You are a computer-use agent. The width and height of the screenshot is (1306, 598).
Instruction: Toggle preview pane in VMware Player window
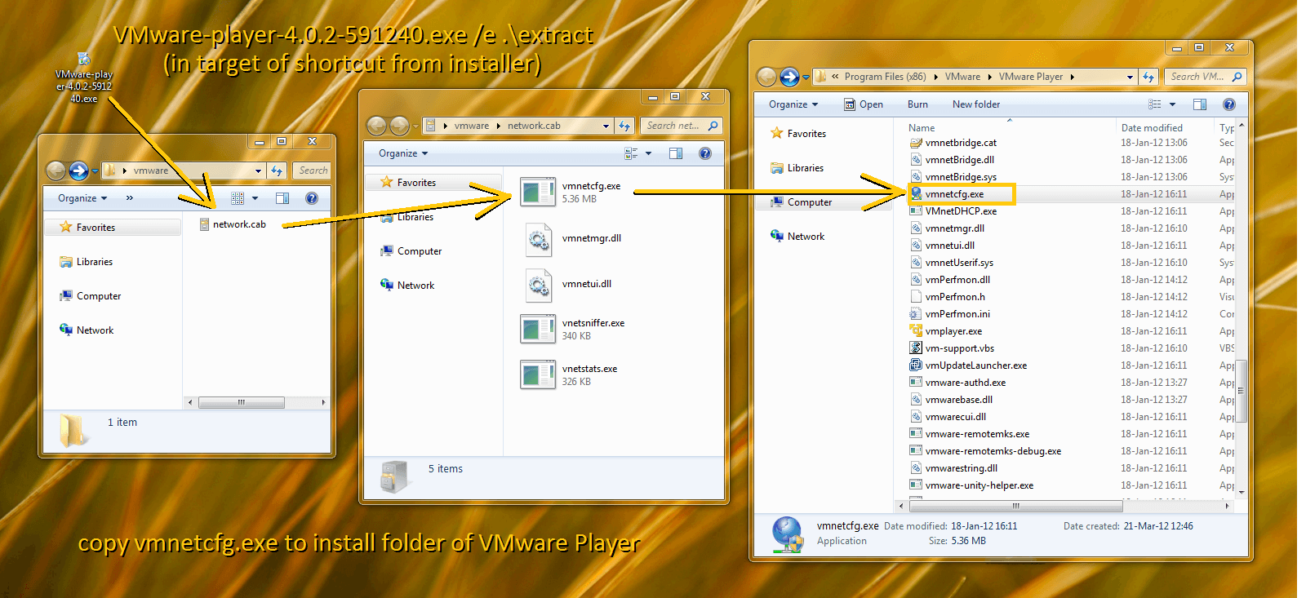(1200, 104)
